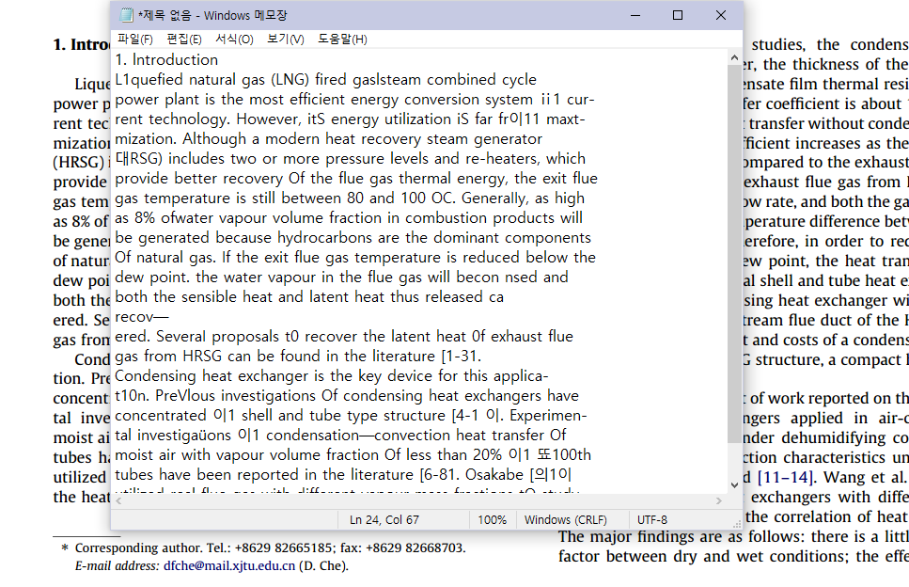
Task: Click the 100% zoom status entry
Action: (492, 519)
